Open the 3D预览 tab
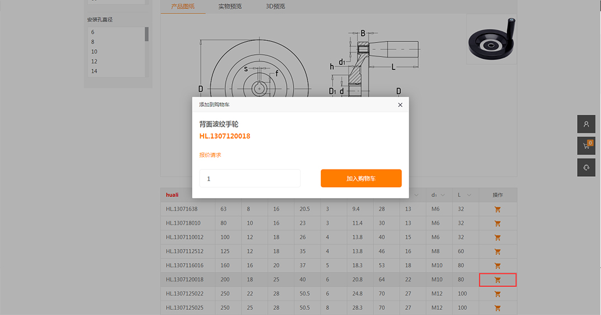 click(x=275, y=7)
